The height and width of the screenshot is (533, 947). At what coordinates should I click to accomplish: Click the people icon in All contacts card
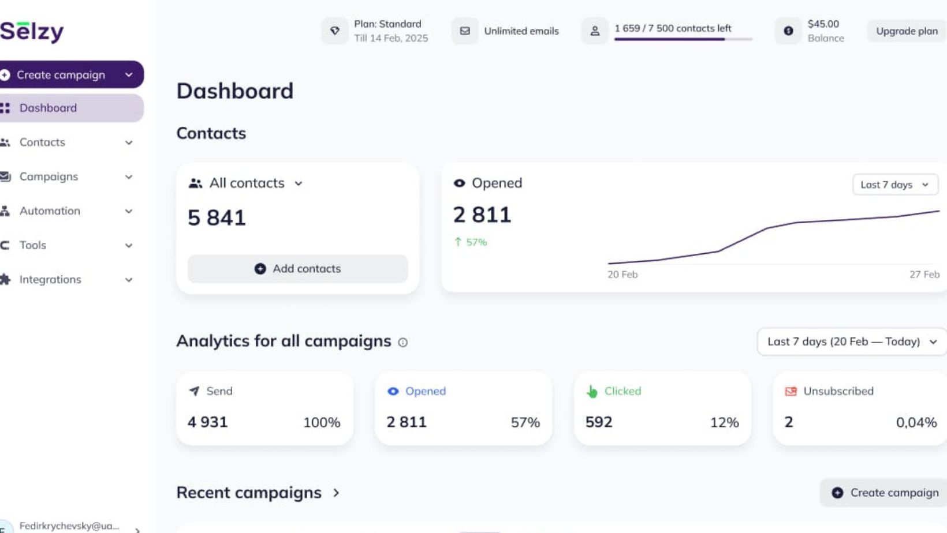point(196,183)
